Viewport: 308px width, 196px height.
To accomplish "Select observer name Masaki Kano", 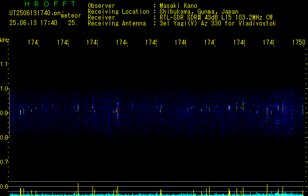I will (x=178, y=5).
